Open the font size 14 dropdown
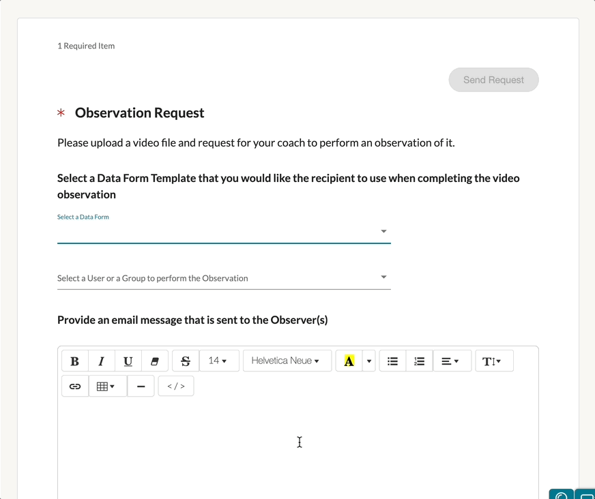The width and height of the screenshot is (595, 499). tap(218, 361)
